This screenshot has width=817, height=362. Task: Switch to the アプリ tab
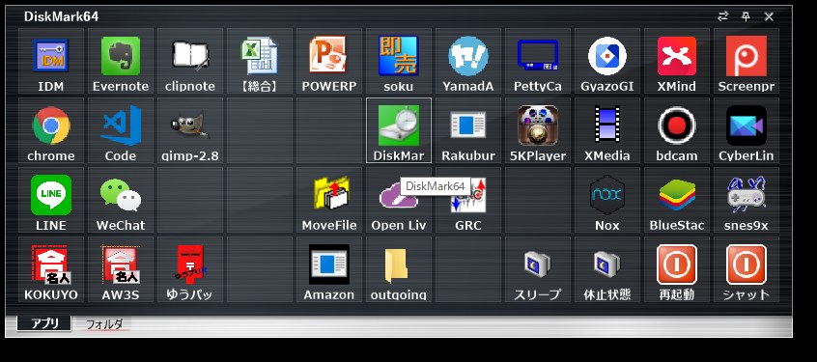[x=44, y=323]
